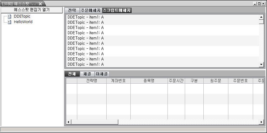Click the order table scroll left arrow
The image size is (267, 133).
click(x=69, y=122)
